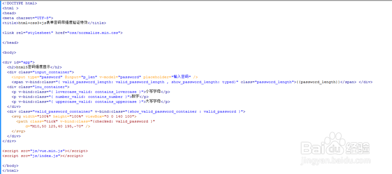392x174 pixels.
Task: Click the </html> closing tag
Action: tap(11, 170)
